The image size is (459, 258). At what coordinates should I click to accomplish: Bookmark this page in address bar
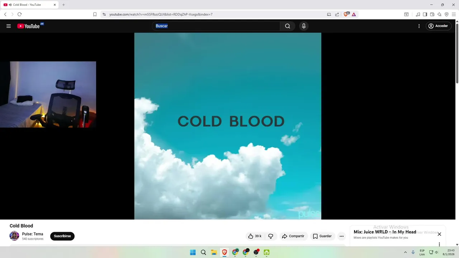(95, 14)
